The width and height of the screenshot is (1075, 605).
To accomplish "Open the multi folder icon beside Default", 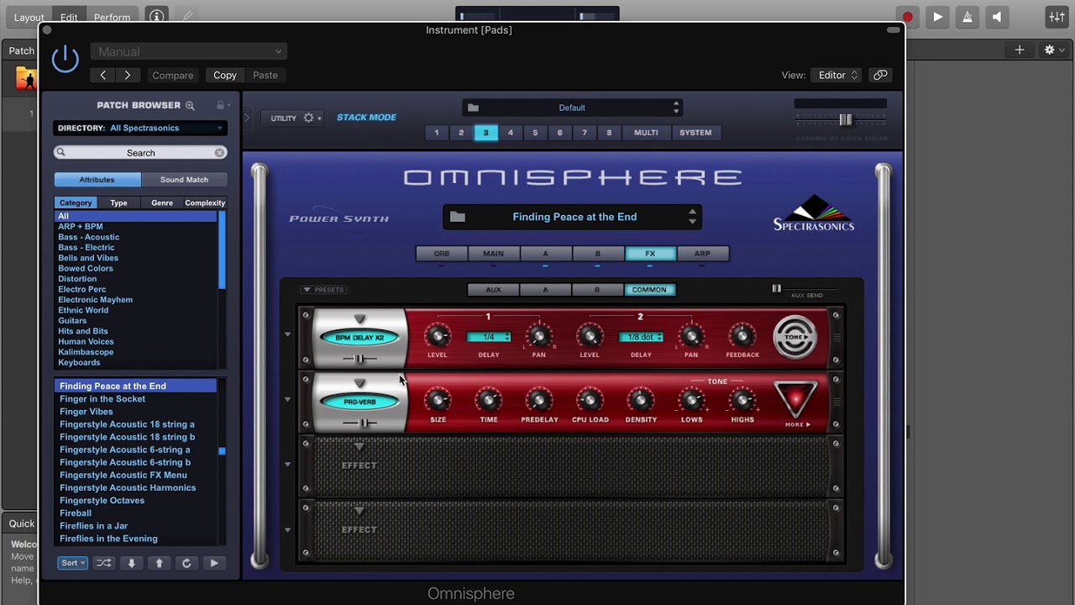I will [x=473, y=108].
